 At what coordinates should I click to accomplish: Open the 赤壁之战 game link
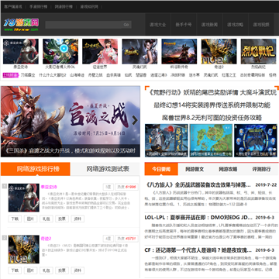[x=95, y=75]
